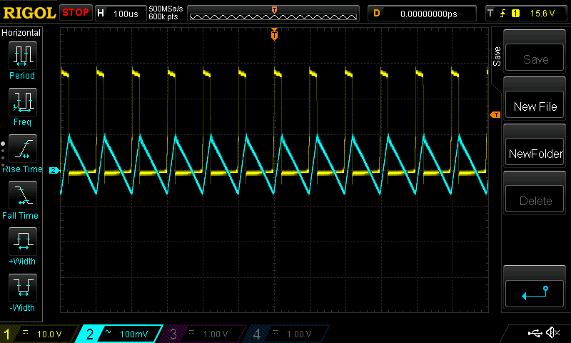The height and width of the screenshot is (343, 571).
Task: Click the 600k pts memory depth readout
Action: click(163, 16)
